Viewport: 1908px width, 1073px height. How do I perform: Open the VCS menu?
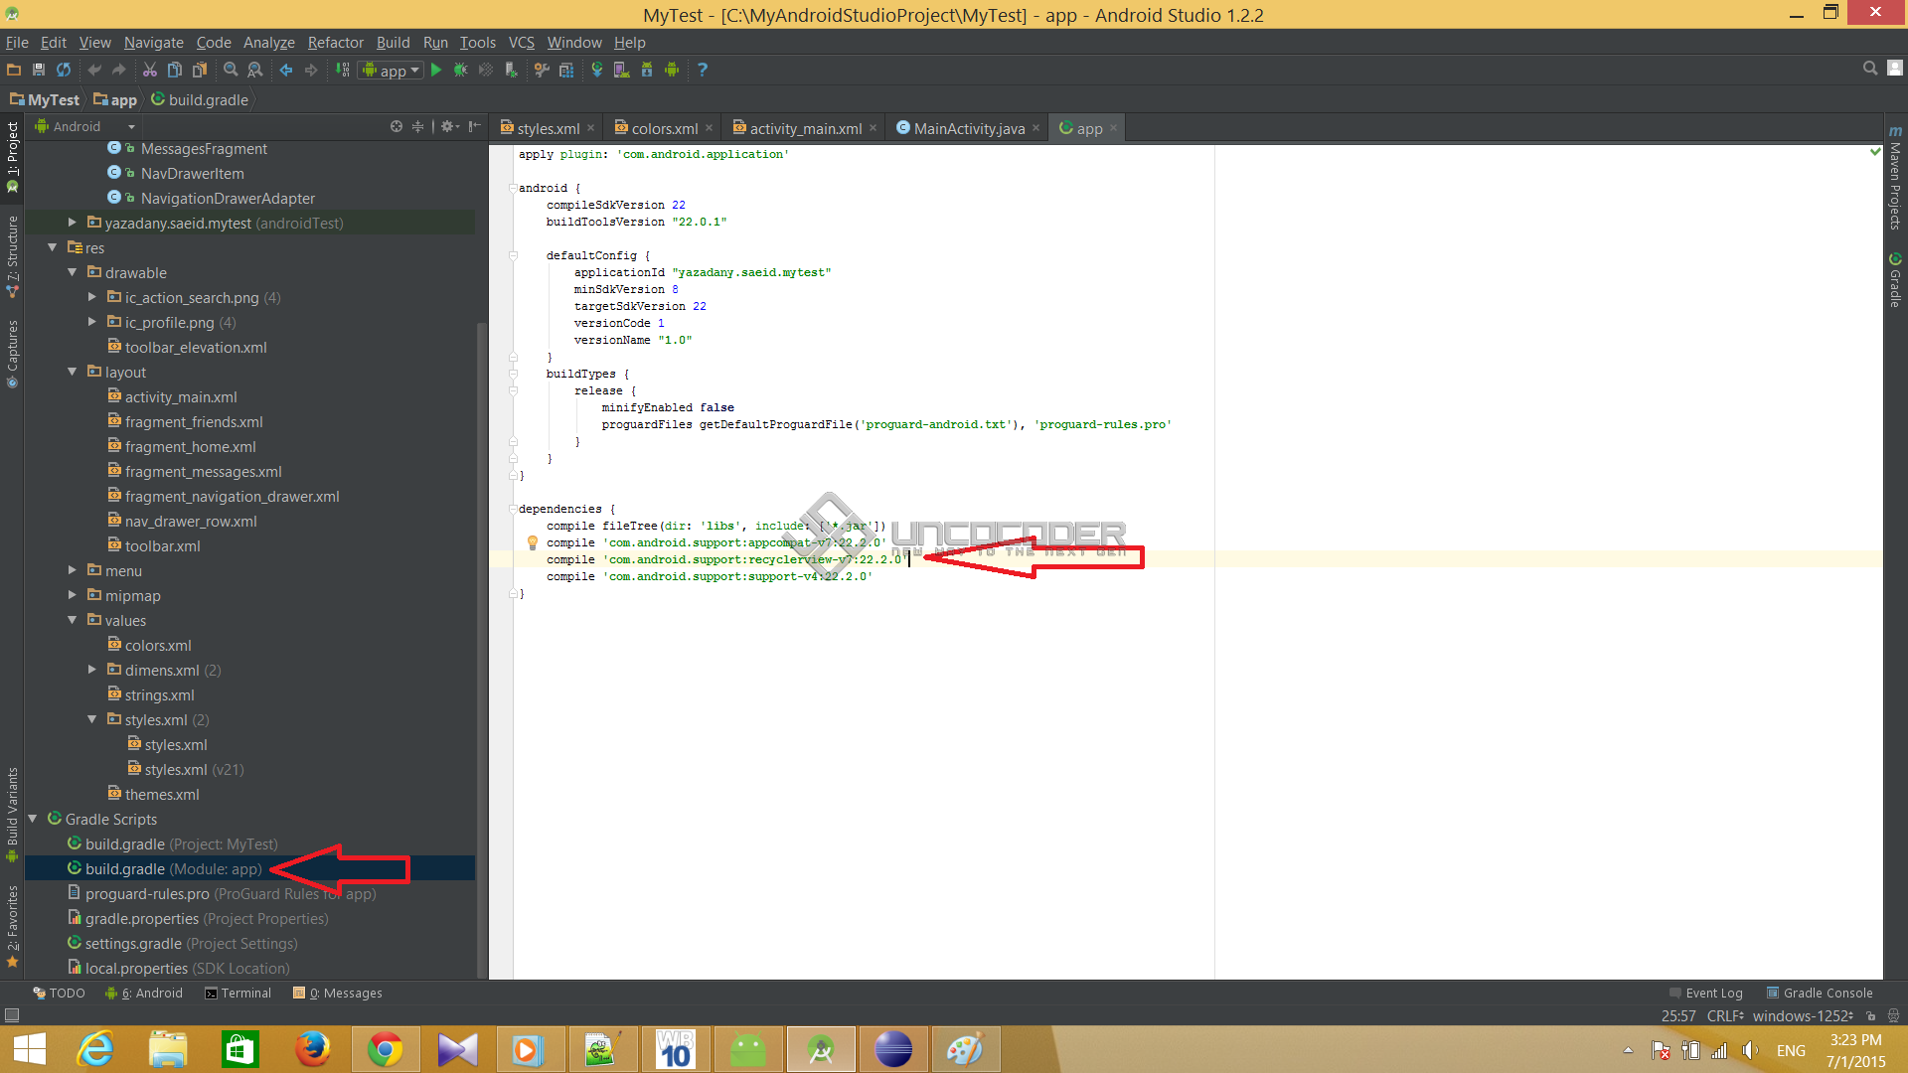coord(521,42)
